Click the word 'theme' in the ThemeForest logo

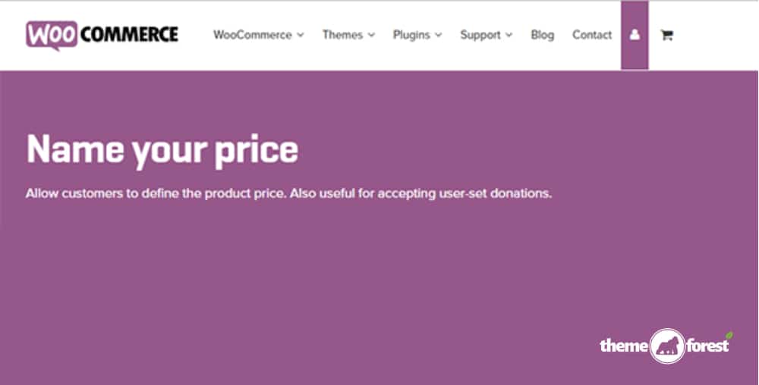pos(623,346)
